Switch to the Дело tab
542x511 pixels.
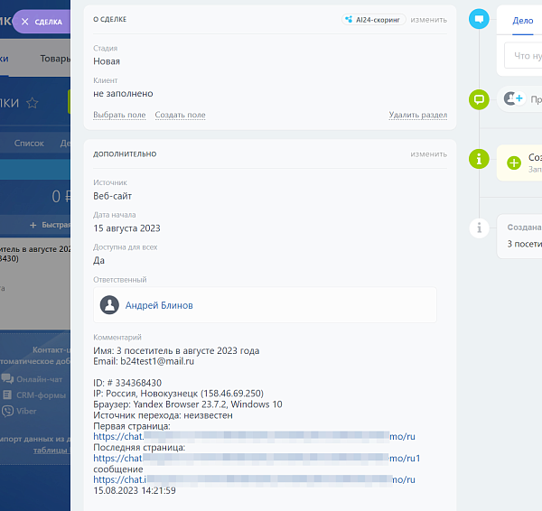click(523, 21)
